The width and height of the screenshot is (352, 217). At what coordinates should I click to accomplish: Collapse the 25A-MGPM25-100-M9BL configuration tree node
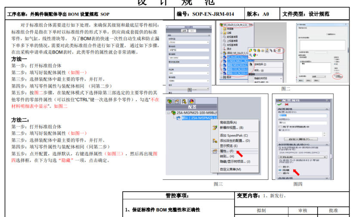[168, 113]
